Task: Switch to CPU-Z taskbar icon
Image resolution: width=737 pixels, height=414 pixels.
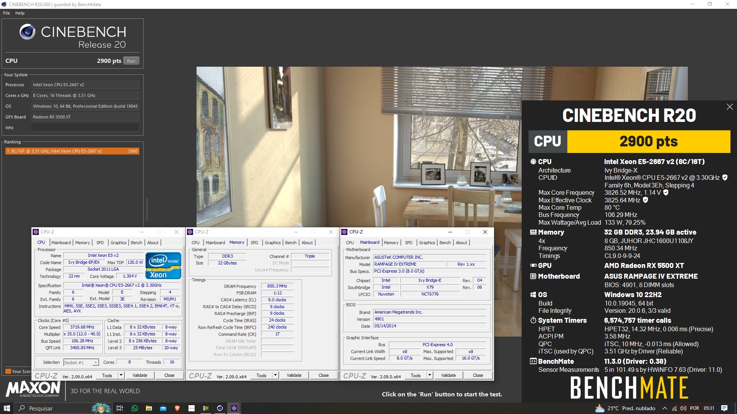Action: click(234, 408)
